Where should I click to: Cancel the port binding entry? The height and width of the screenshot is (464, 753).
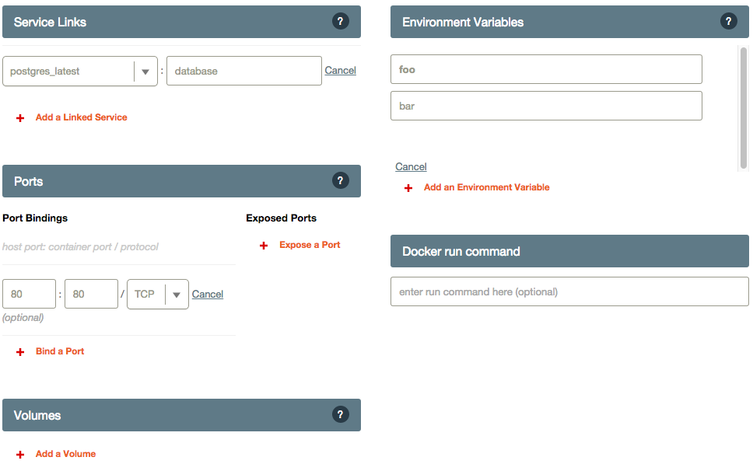click(208, 294)
